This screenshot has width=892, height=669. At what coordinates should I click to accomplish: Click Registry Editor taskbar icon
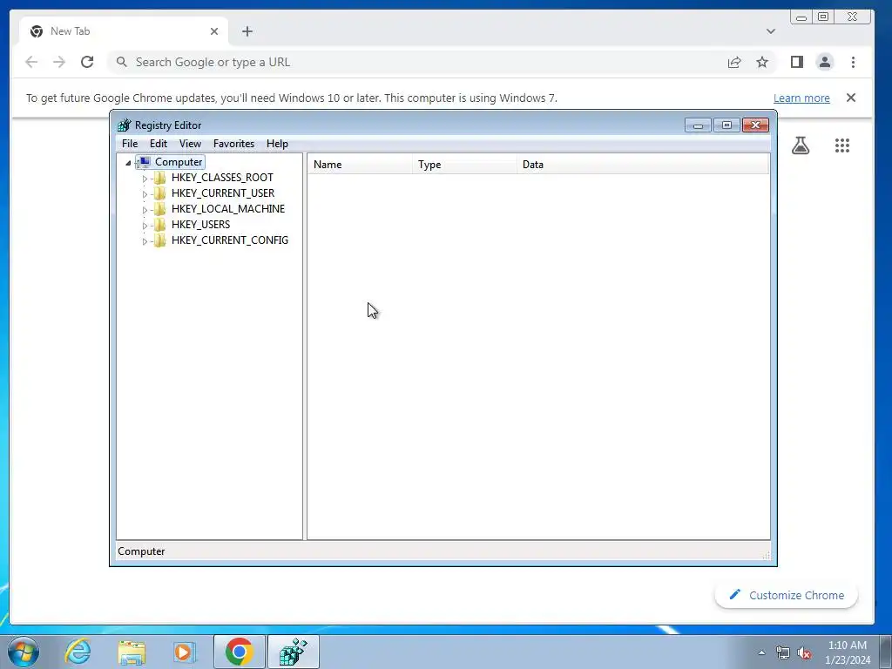tap(293, 652)
